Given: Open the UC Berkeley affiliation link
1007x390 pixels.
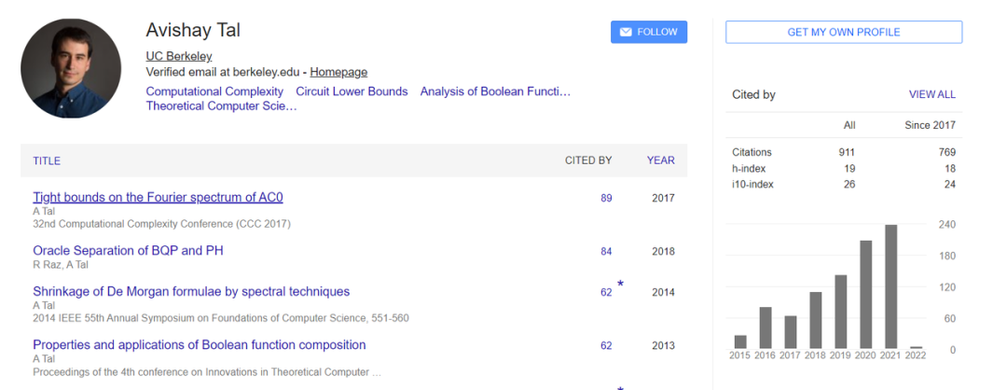Looking at the screenshot, I should (179, 56).
